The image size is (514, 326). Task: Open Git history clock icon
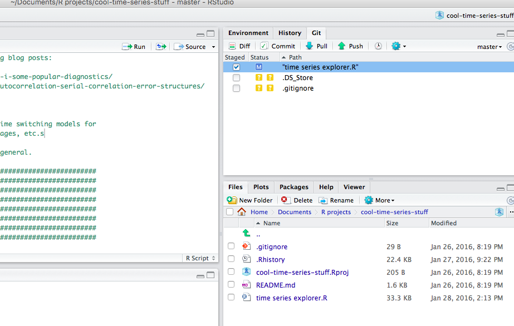[378, 46]
